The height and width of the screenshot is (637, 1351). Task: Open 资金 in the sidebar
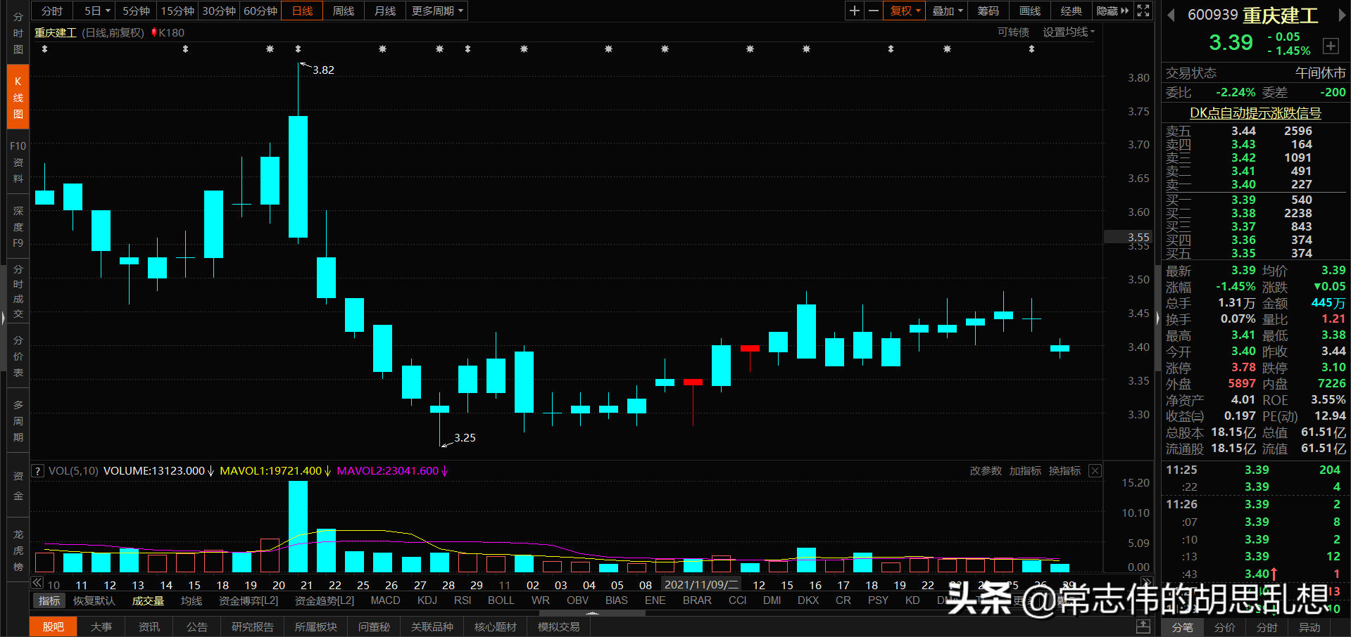18,486
